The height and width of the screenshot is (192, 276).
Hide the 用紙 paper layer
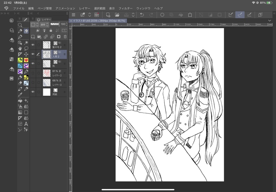33,92
